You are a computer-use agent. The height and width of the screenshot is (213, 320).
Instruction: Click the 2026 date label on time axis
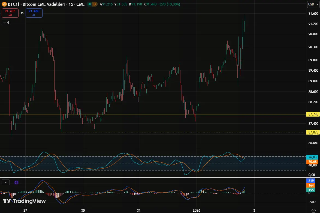[196, 211]
